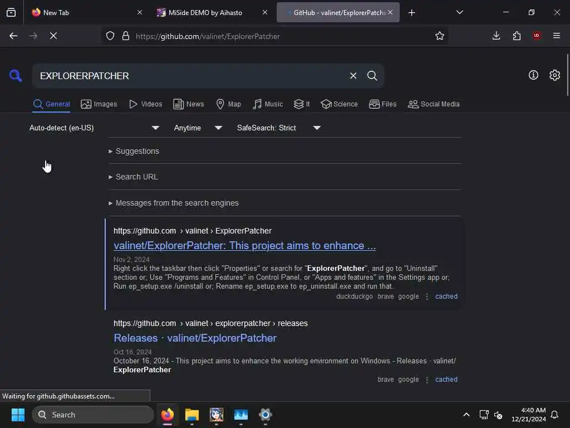Open search preferences gear icon
570x428 pixels.
click(554, 75)
